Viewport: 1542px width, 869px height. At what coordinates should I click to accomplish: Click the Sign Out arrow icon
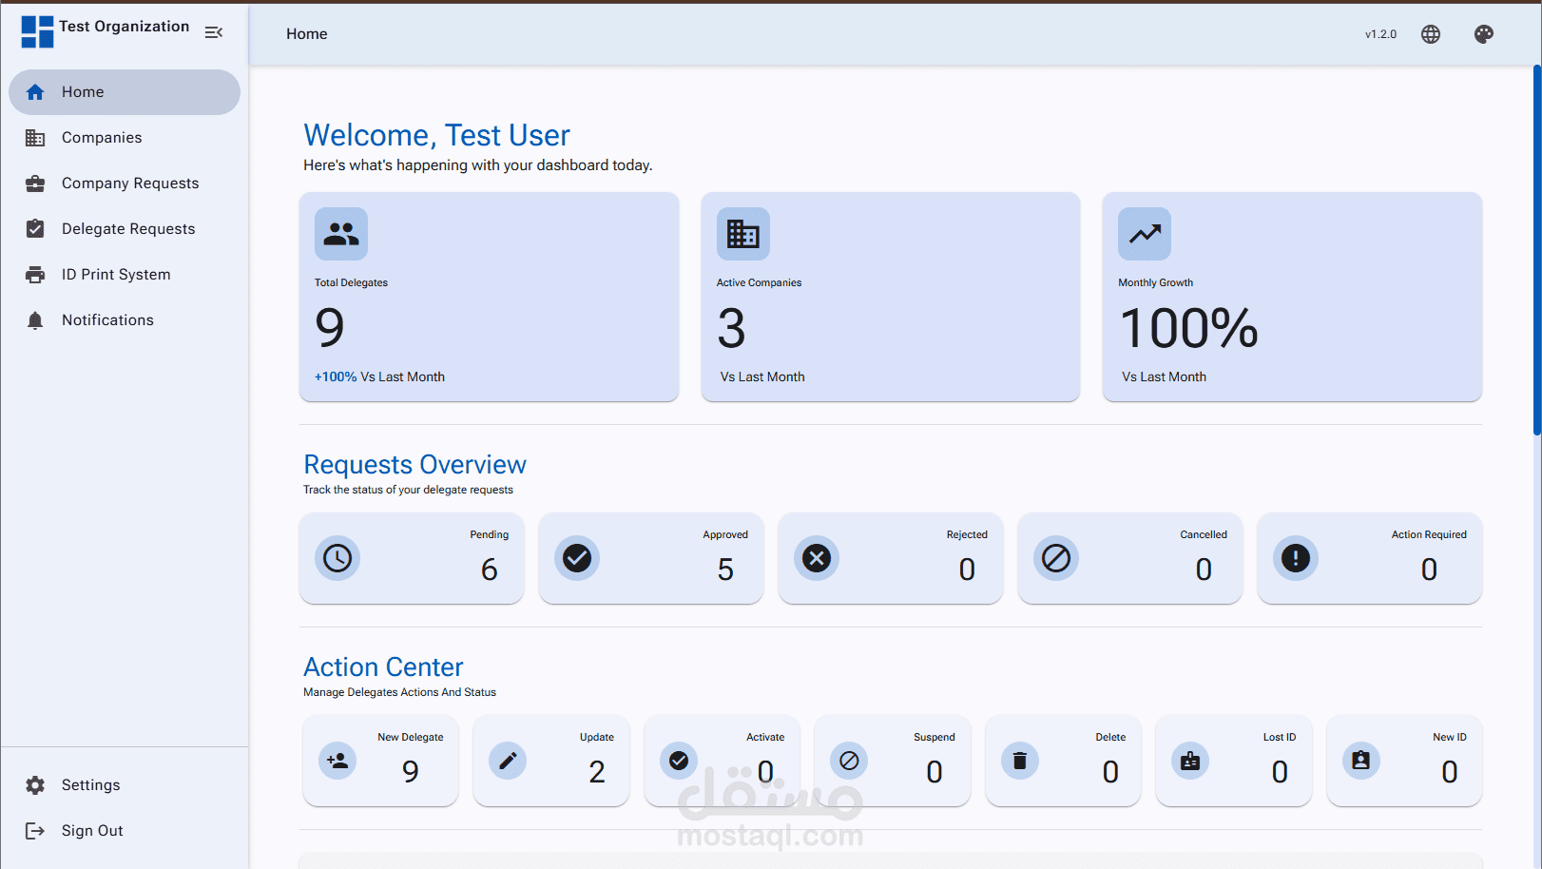click(x=35, y=831)
